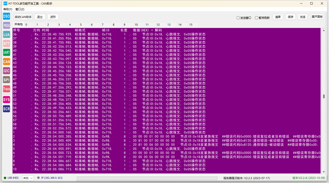Select filter tab 4
This screenshot has width=329, height=183.
click(70, 25)
